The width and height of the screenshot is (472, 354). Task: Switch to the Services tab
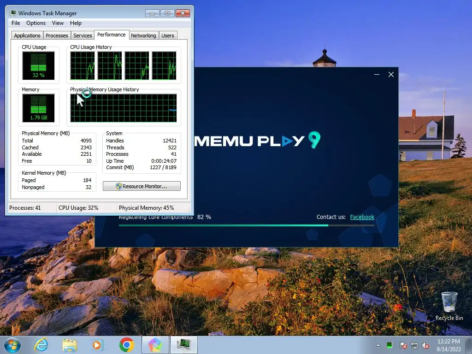click(x=83, y=35)
